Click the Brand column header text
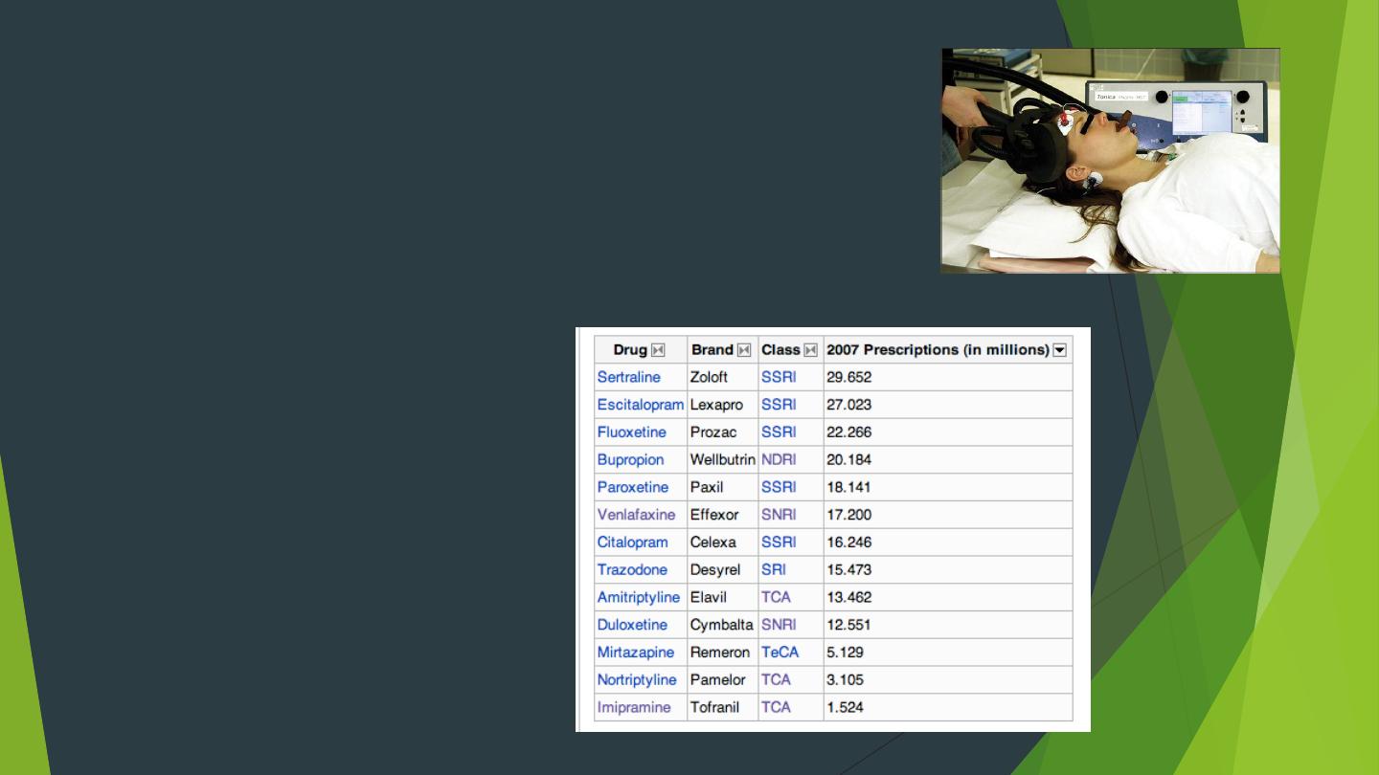 pos(712,350)
